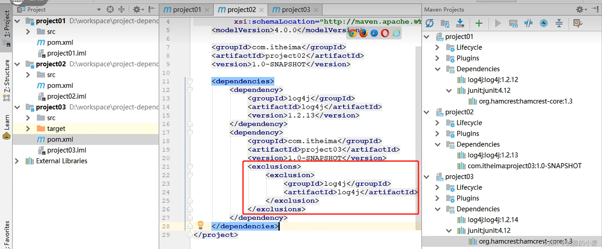Select pom.xml under project02
The height and width of the screenshot is (249, 602).
(60, 86)
